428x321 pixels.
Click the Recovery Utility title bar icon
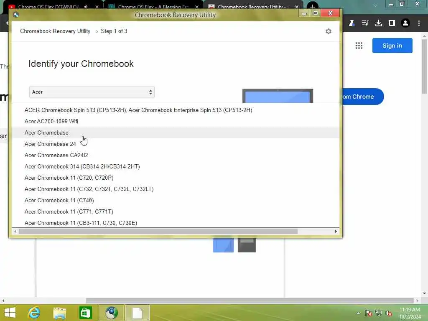16,15
